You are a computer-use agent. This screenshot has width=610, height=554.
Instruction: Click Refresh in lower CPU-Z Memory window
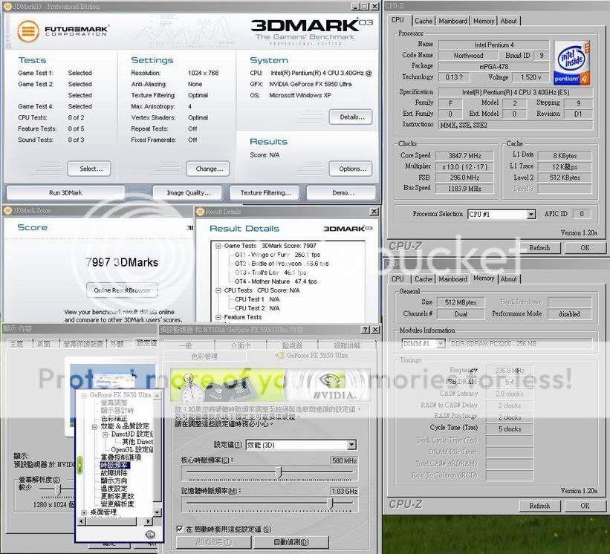pyautogui.click(x=539, y=506)
